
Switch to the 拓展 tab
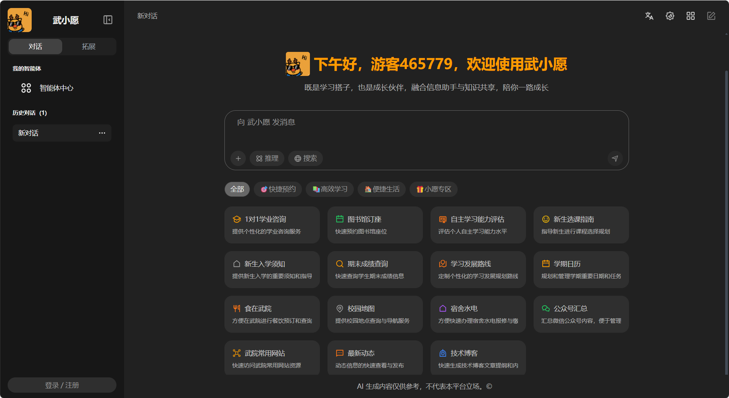(89, 47)
